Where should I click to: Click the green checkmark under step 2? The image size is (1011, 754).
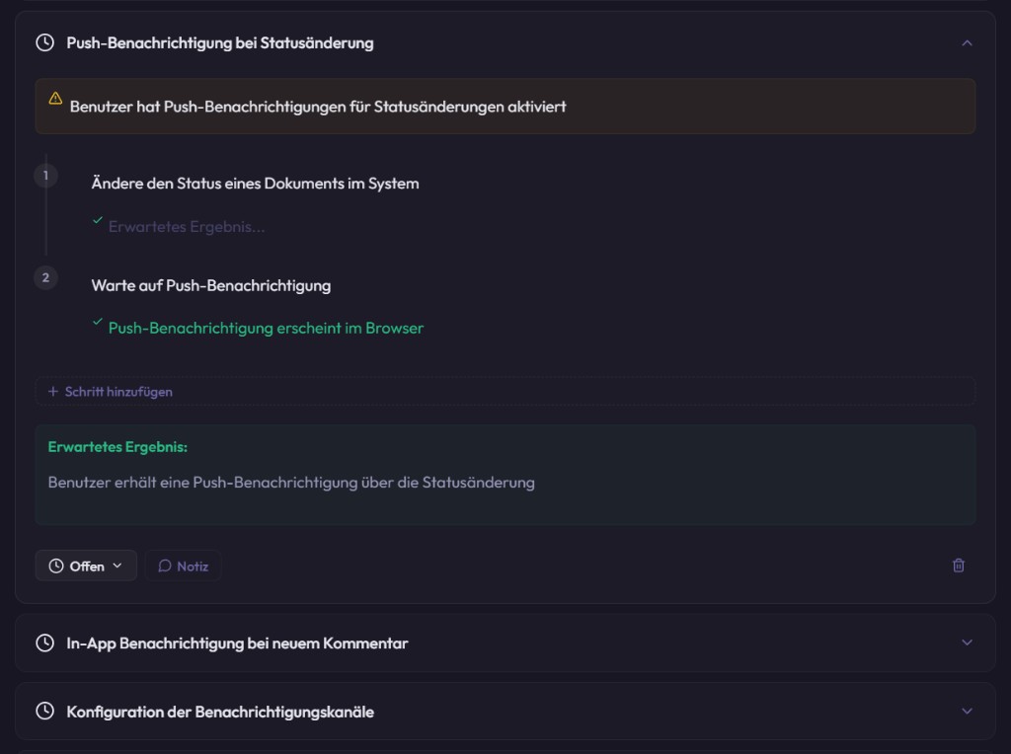(x=98, y=322)
